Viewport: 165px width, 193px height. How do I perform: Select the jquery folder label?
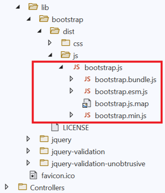(x=62, y=140)
